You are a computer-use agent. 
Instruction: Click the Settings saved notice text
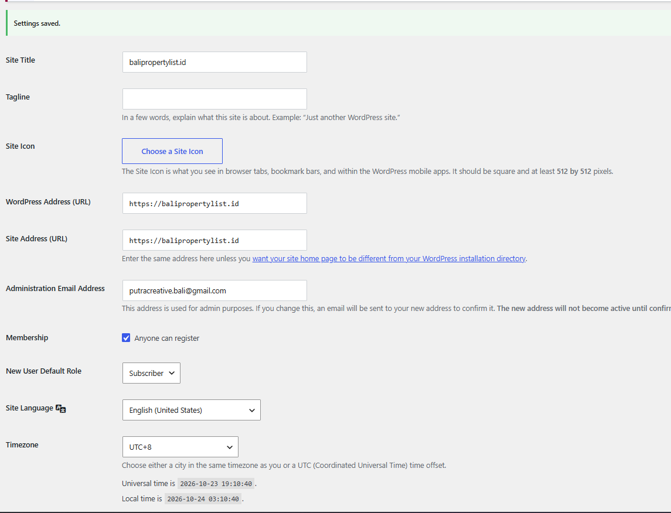click(37, 23)
